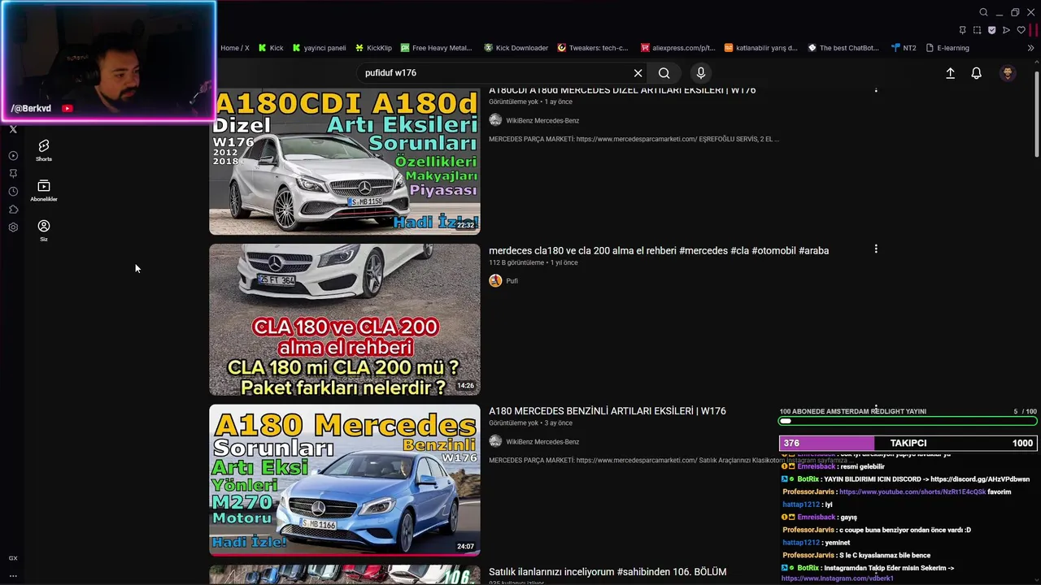Add bookmark with the heart icon
Viewport: 1041px width, 585px height.
tap(1021, 30)
